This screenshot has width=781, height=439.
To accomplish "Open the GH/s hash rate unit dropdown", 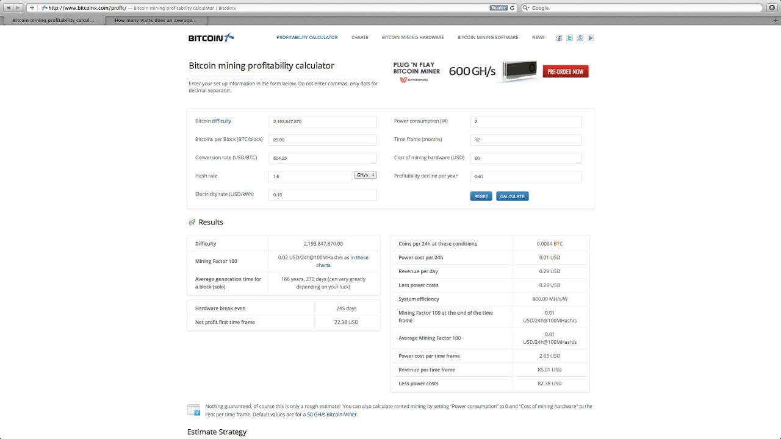I will (365, 175).
